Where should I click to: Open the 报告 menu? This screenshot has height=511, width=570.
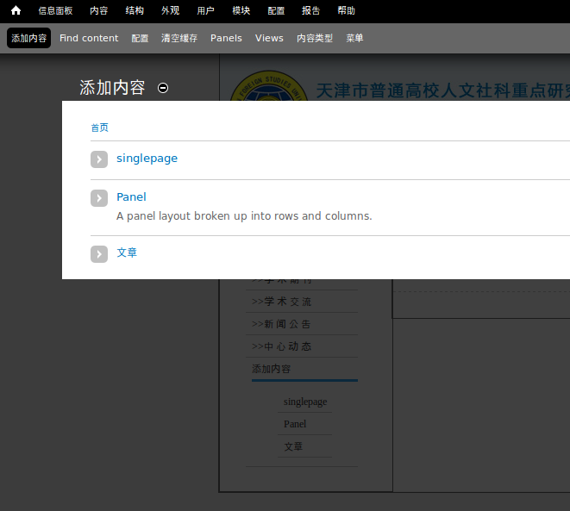click(x=310, y=11)
